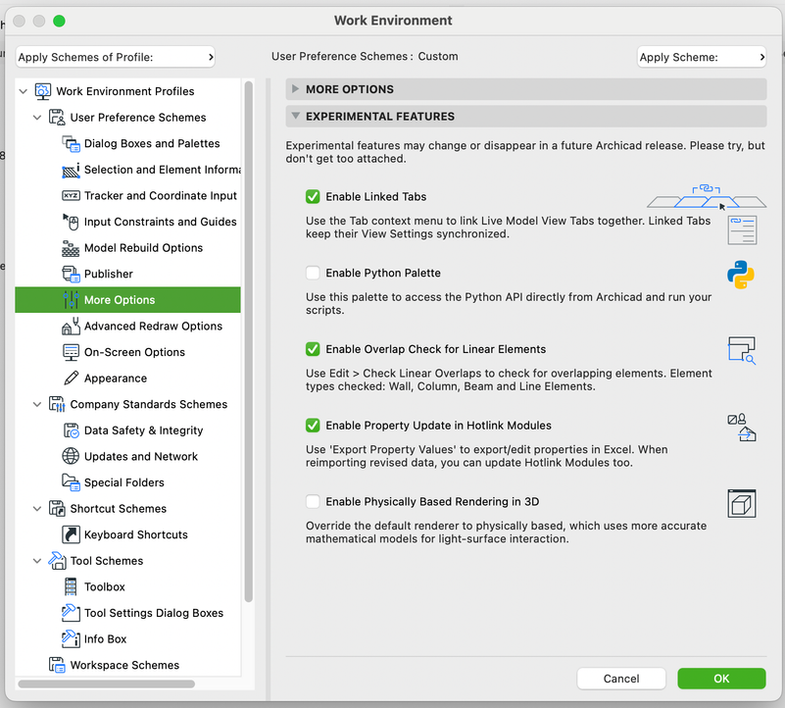Cancel the Work Environment dialog
Screen dimensions: 785x708
621,679
